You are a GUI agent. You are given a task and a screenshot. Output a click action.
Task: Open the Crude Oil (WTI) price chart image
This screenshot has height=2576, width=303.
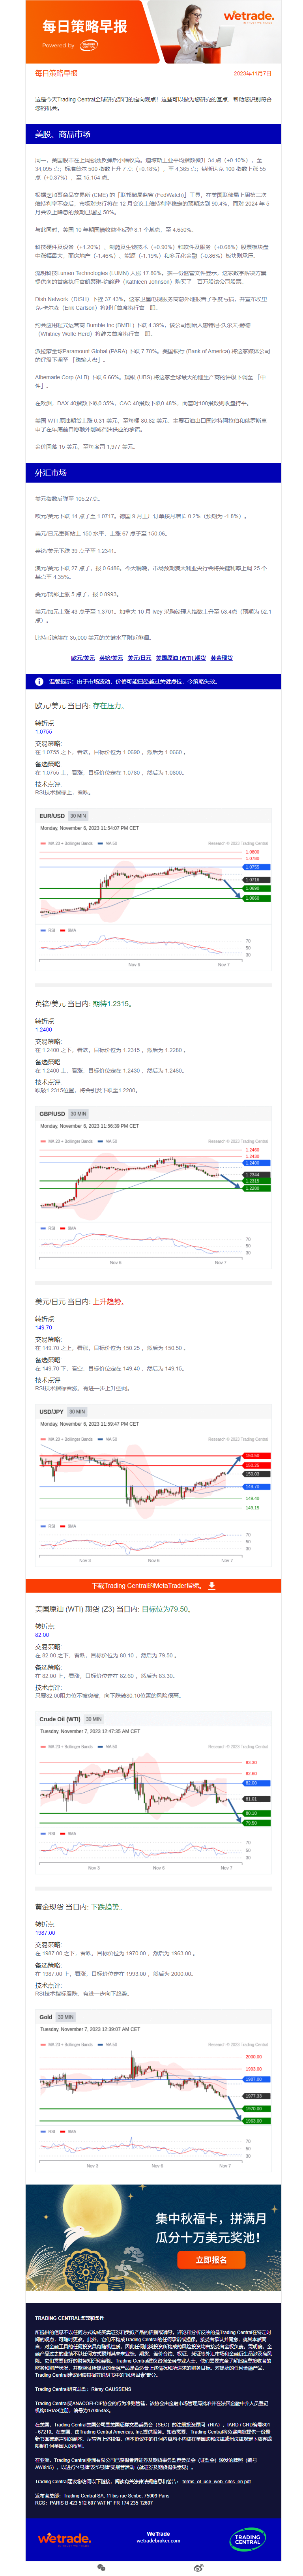pos(153,1794)
